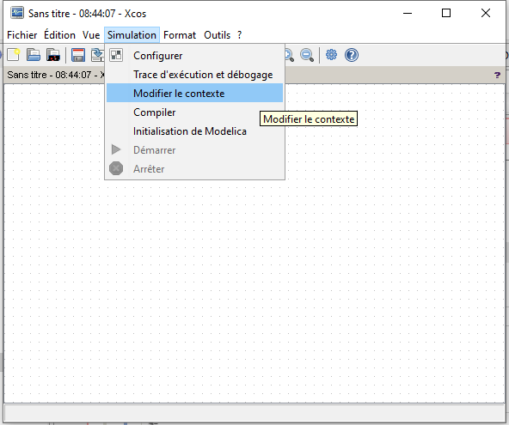509x425 pixels.
Task: Open Xcos settings via the blue gear icon
Action: pyautogui.click(x=331, y=54)
